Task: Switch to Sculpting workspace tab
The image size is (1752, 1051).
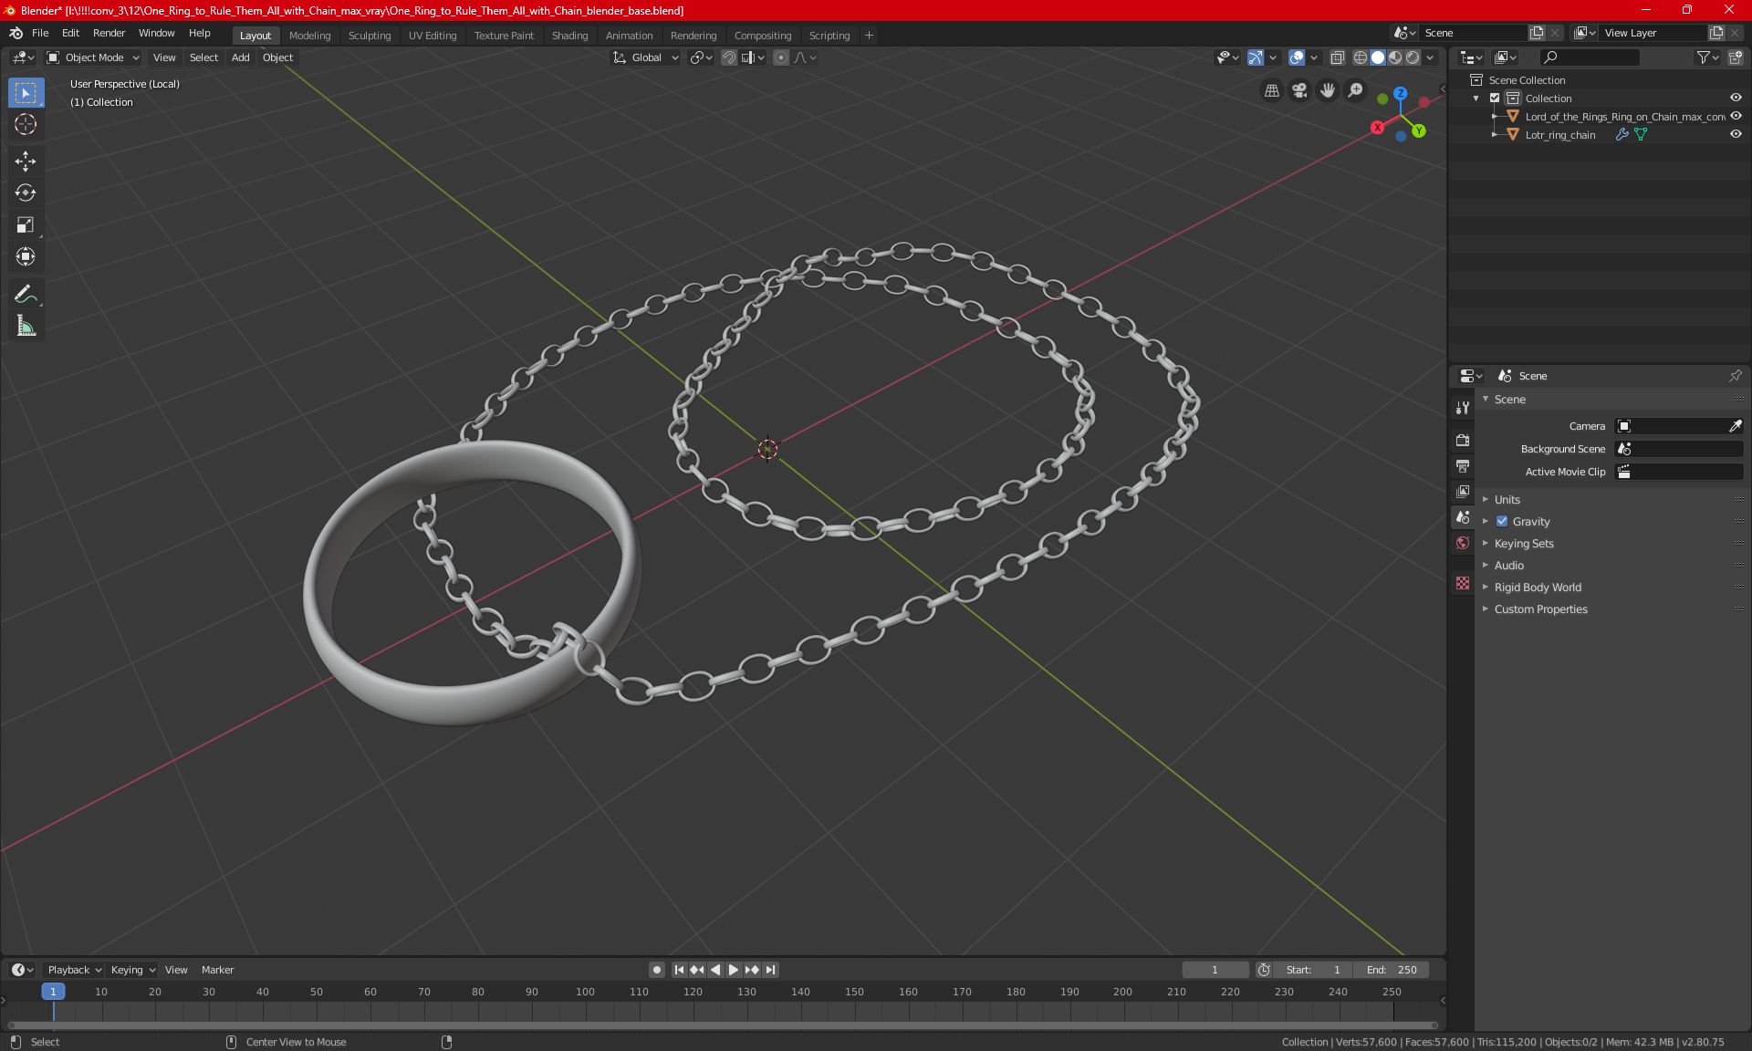Action: pos(370,36)
